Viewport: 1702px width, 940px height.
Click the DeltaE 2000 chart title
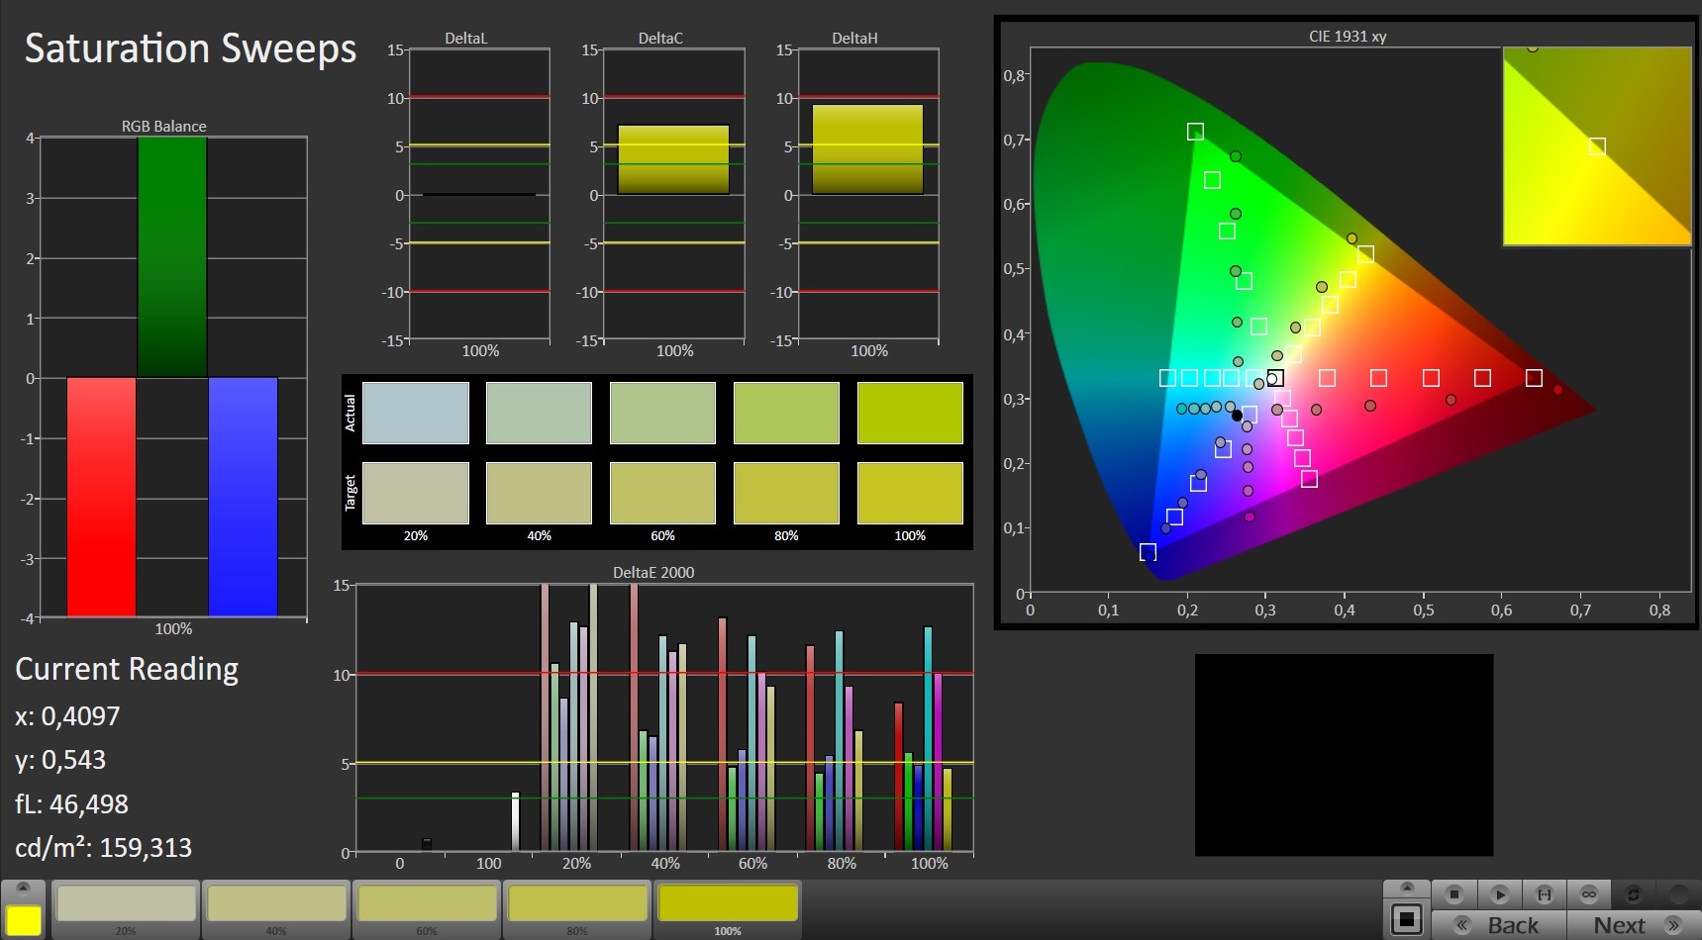tap(653, 573)
